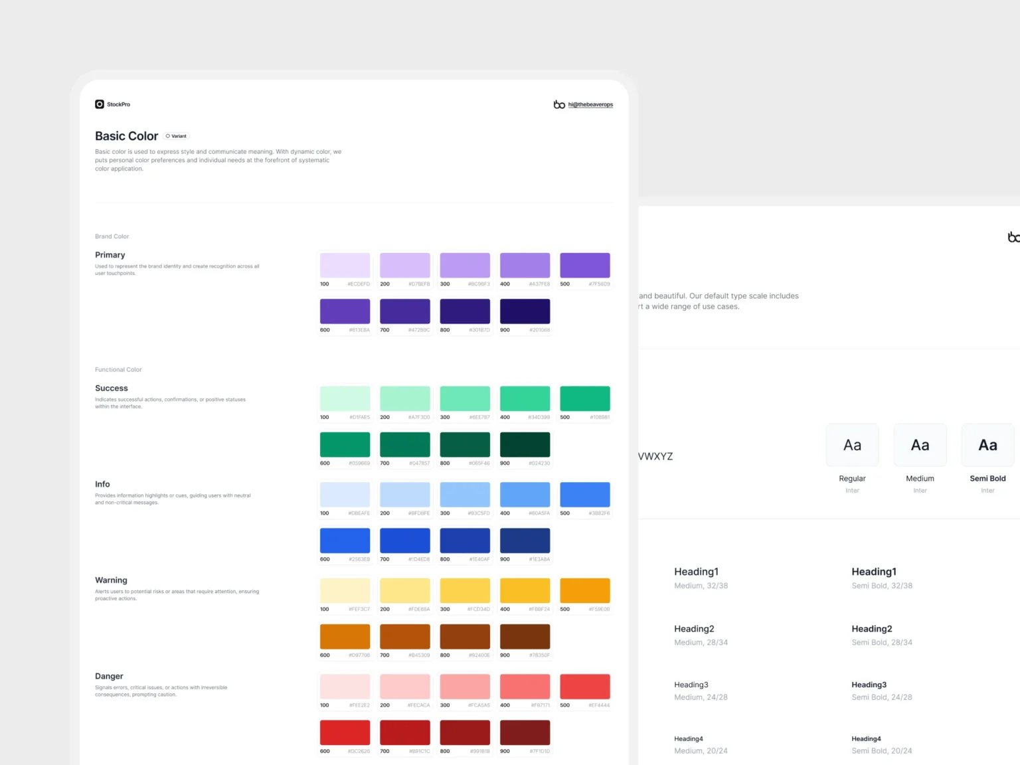Choose the Danger 100 pale pink swatch

pos(345,687)
